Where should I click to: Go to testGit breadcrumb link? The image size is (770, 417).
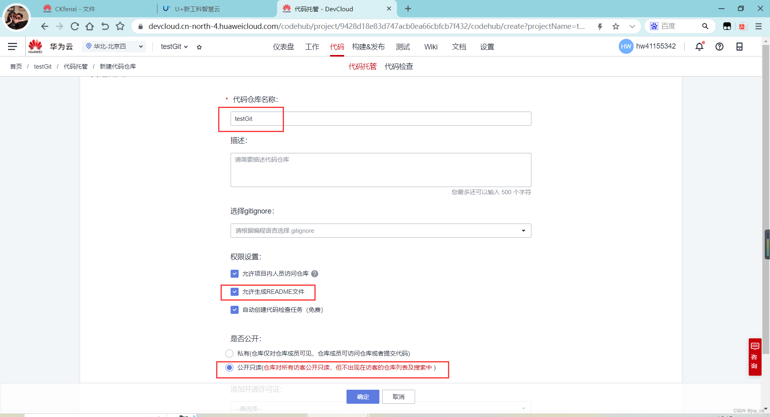(43, 67)
